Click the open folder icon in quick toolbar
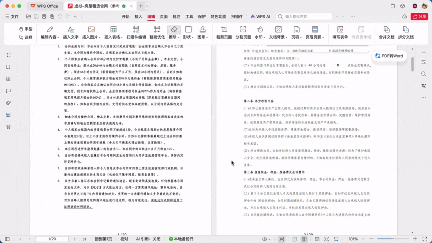 pyautogui.click(x=28, y=16)
